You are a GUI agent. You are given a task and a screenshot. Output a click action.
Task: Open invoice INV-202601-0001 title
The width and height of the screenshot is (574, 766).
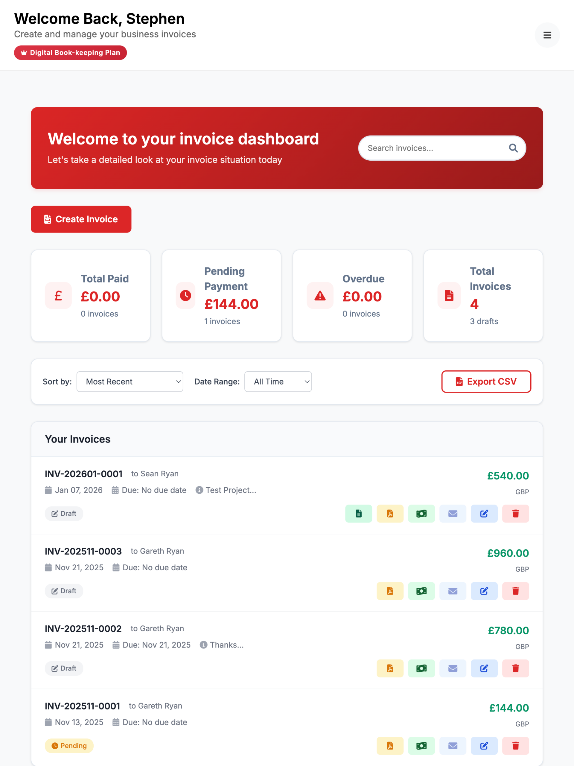point(83,474)
